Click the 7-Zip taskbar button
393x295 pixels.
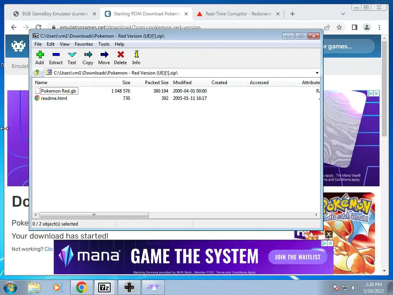click(x=104, y=287)
